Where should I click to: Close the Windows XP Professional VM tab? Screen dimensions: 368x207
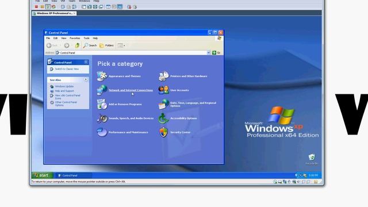click(75, 13)
